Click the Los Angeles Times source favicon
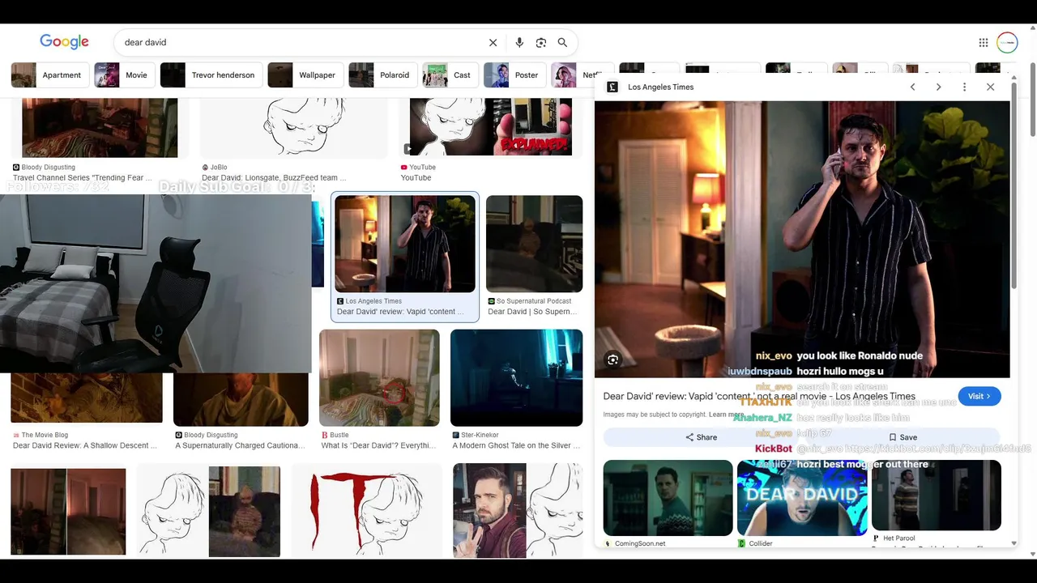 click(x=612, y=87)
